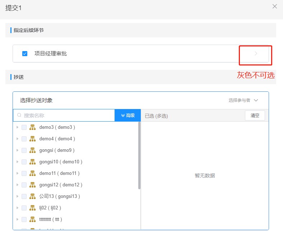Check the demo4 checkbox
This screenshot has height=249, width=283.
tap(24, 139)
